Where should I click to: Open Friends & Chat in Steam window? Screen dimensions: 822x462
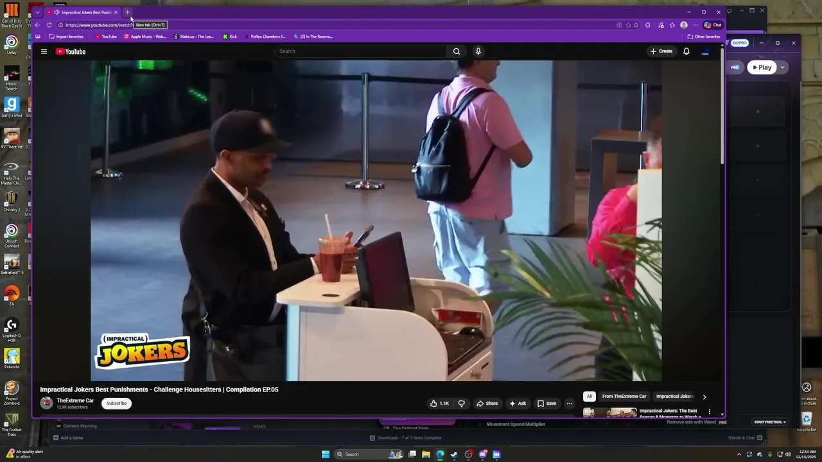tap(745, 438)
